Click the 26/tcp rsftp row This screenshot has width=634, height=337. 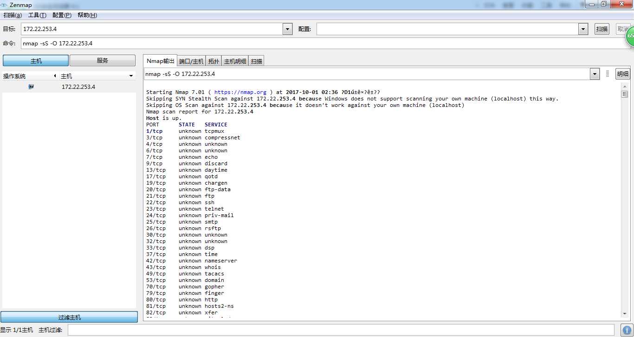(183, 228)
